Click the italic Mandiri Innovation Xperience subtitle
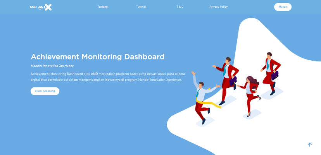This screenshot has height=155, width=321. pyautogui.click(x=52, y=66)
